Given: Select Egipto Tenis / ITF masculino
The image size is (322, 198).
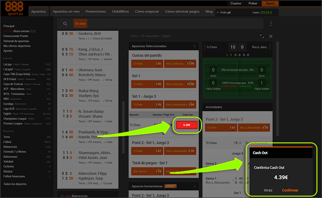Looking at the screenshot, I should pyautogui.click(x=27, y=113).
